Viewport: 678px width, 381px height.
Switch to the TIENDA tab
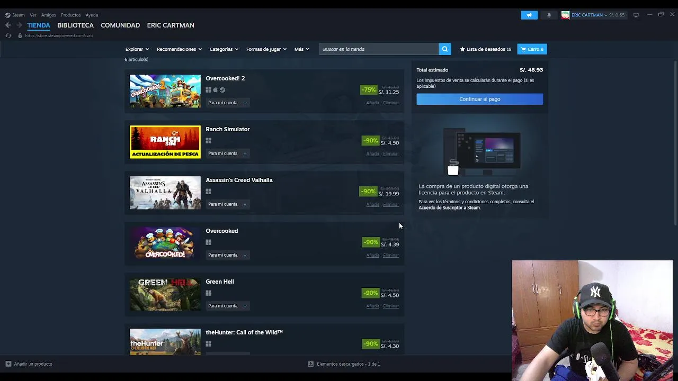39,25
